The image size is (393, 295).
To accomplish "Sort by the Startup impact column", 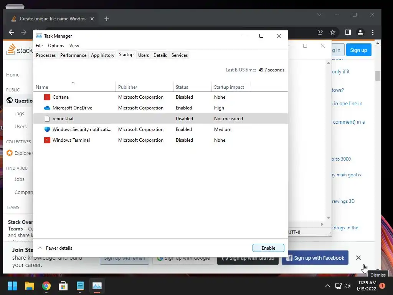I will (231, 87).
